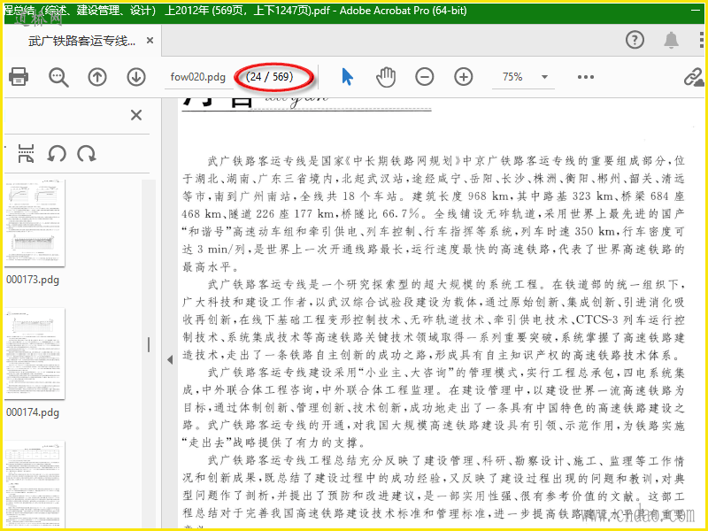Minimize the Acrobat window
708x531 pixels.
pyautogui.click(x=697, y=11)
